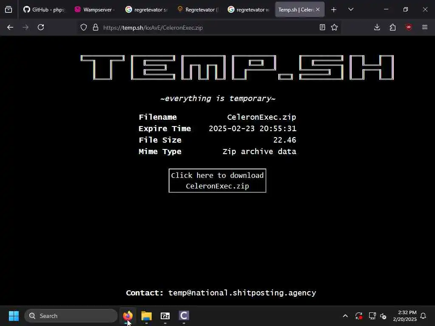435x326 pixels.
Task: Select the Zip archive data mime type
Action: [259, 152]
